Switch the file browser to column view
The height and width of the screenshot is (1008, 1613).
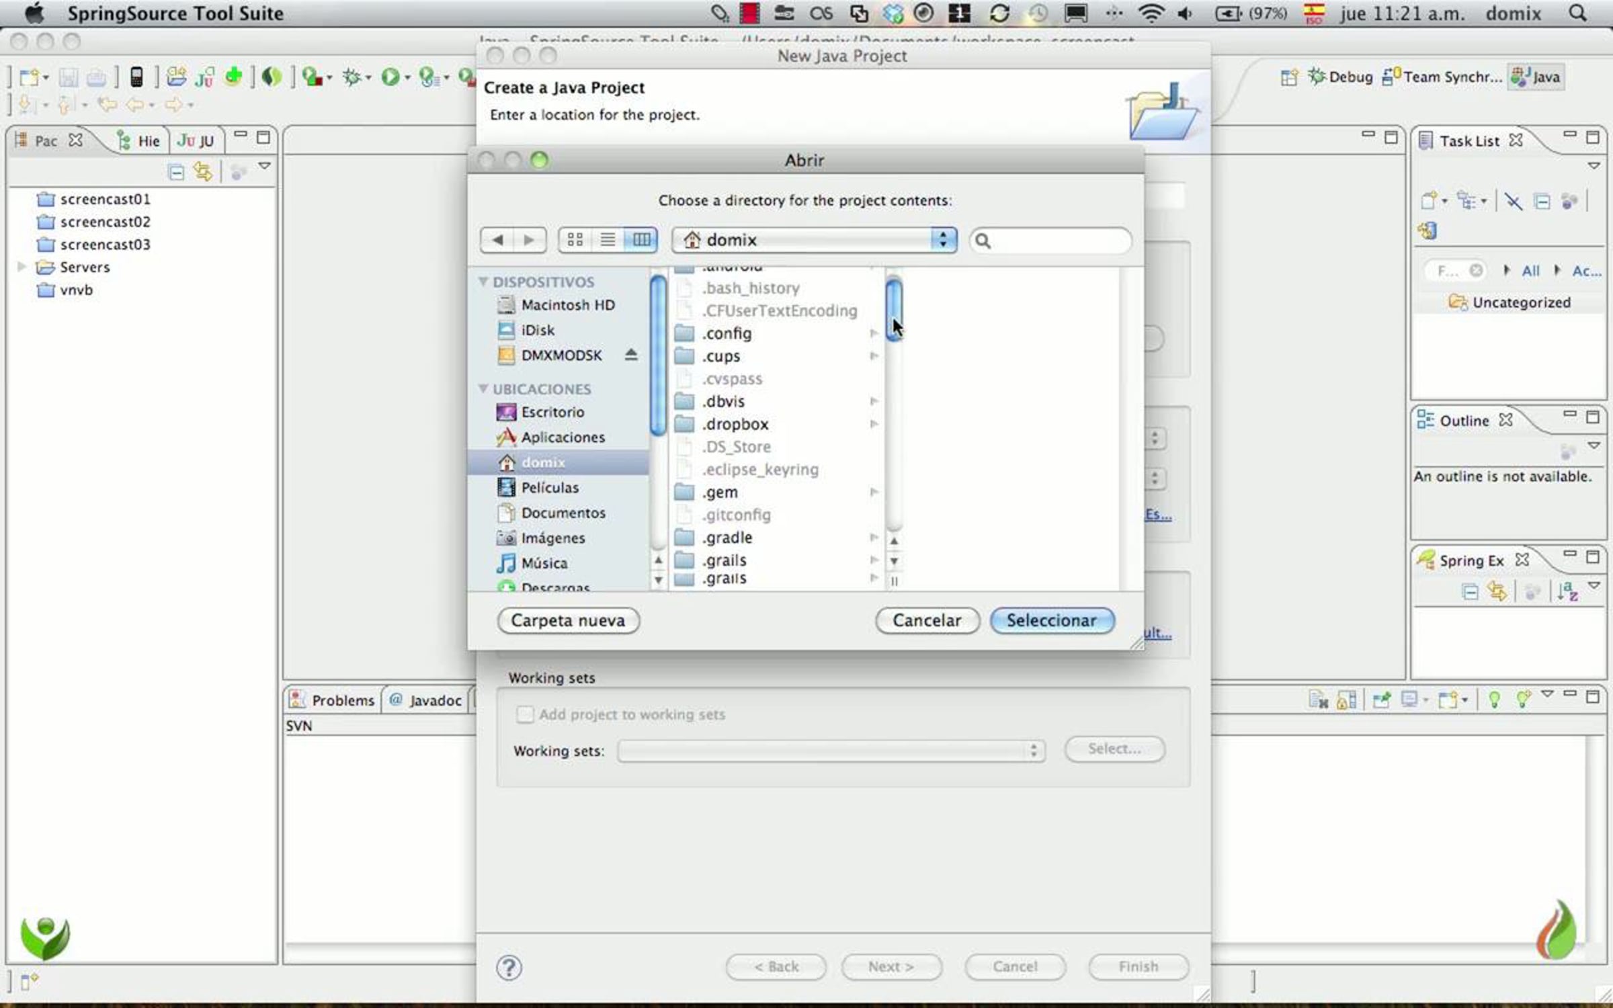pos(641,240)
